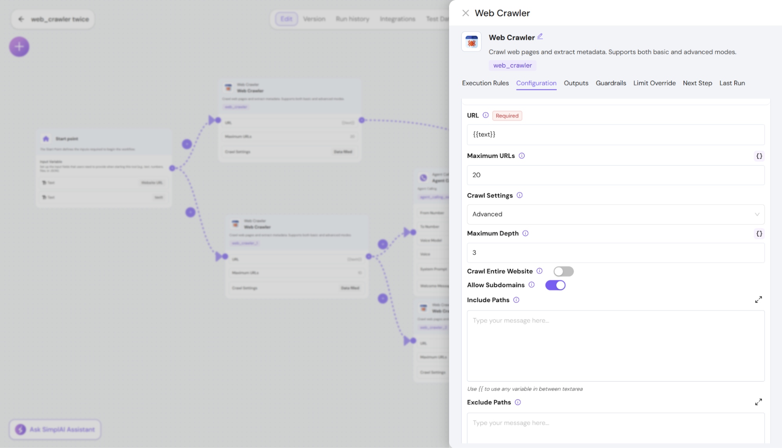This screenshot has height=448, width=782.
Task: Click the Start point home icon
Action: tap(46, 139)
